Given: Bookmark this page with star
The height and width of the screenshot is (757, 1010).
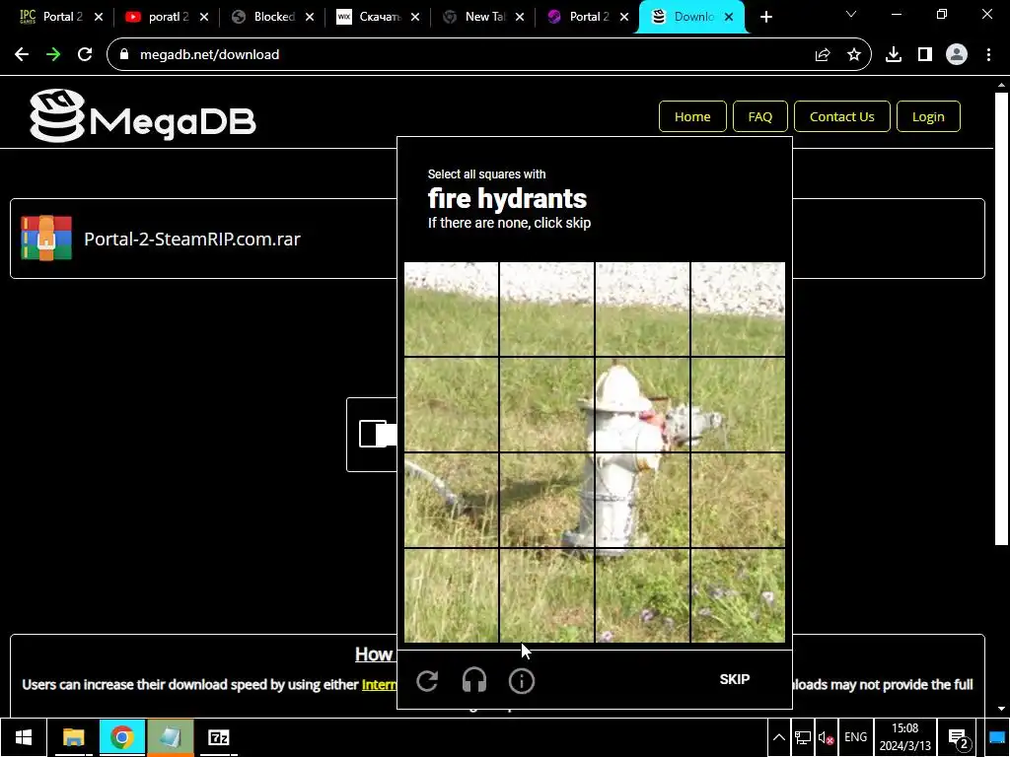Looking at the screenshot, I should pyautogui.click(x=854, y=55).
